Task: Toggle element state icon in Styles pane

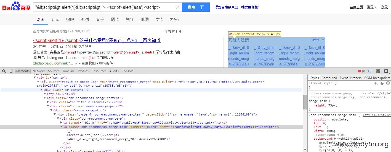Action: click(382, 83)
